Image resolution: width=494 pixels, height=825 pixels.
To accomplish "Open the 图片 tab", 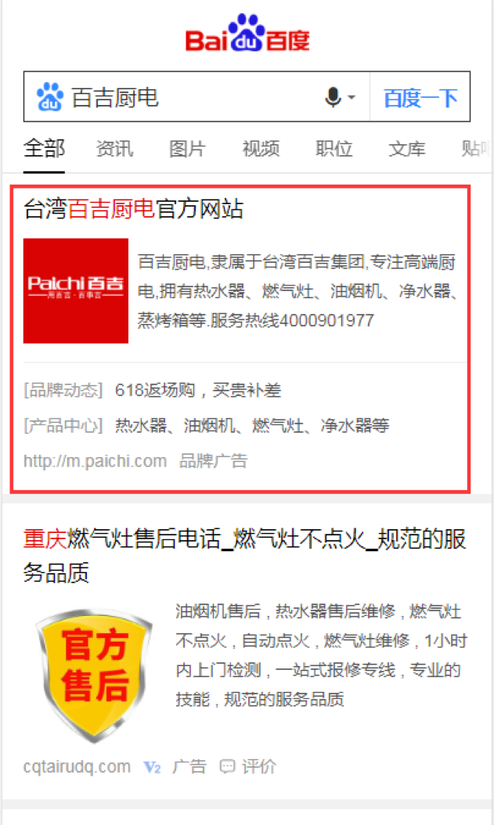I will click(x=187, y=149).
